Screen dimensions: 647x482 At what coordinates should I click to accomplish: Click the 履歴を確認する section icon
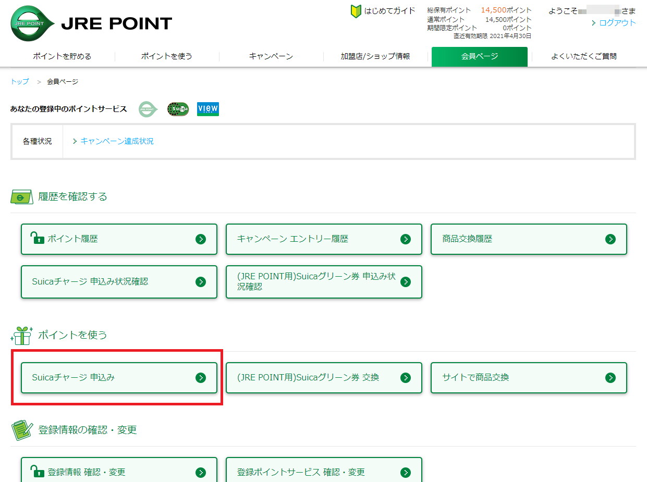pyautogui.click(x=22, y=197)
